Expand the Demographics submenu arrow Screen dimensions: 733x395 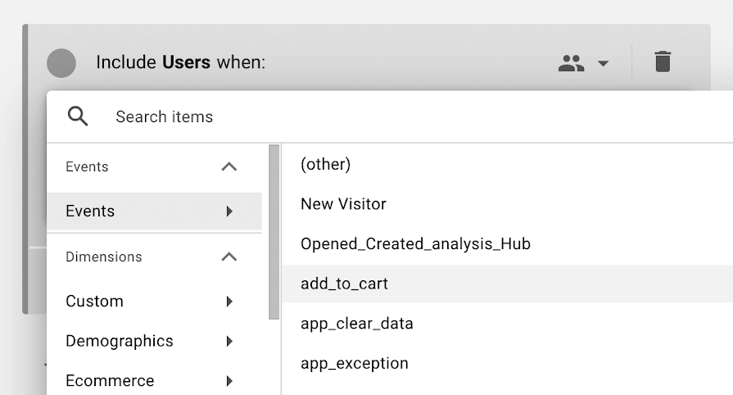tap(229, 341)
